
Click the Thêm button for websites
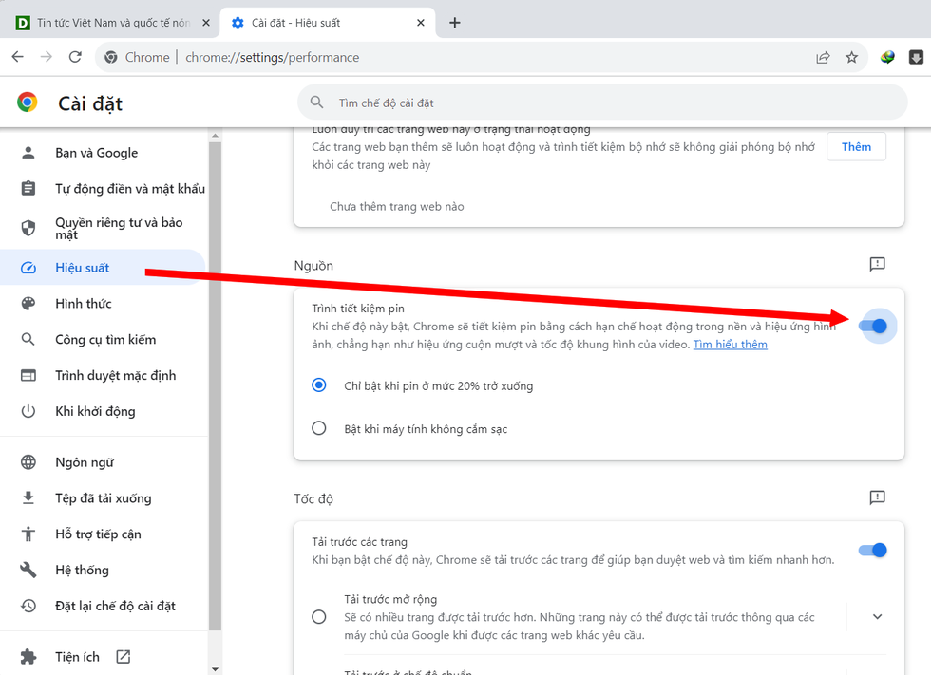click(855, 146)
